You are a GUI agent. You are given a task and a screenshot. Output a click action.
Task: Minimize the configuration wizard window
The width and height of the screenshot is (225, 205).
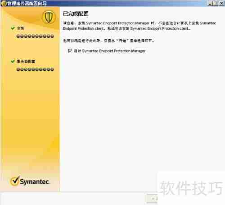coord(210,3)
